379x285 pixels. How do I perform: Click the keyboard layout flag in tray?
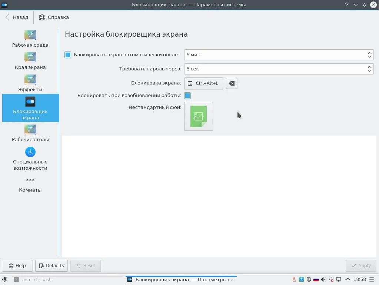click(316, 279)
